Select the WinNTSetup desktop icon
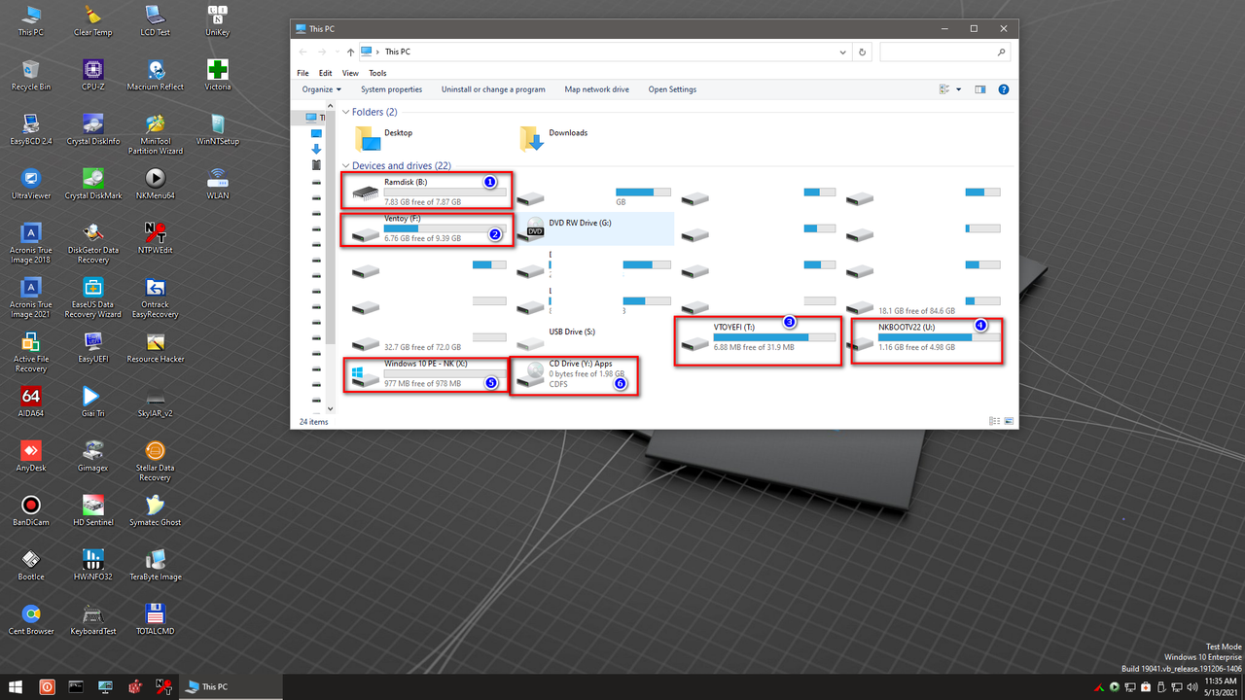This screenshot has height=700, width=1245. click(x=218, y=130)
